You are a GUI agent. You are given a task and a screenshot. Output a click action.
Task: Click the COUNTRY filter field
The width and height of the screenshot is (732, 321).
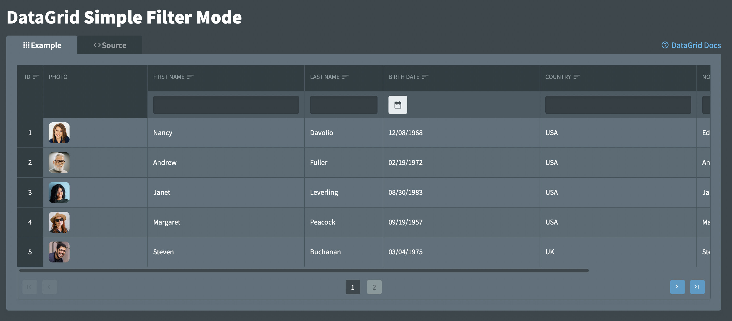tap(618, 105)
